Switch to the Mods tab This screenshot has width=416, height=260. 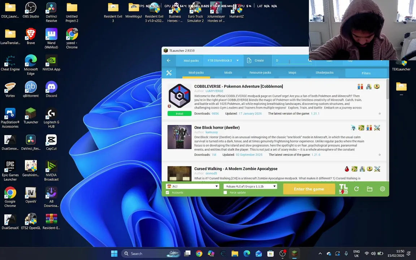[x=228, y=73]
